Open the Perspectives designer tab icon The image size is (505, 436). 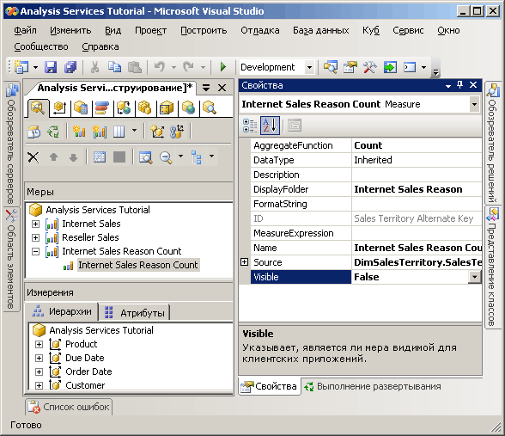coord(167,107)
